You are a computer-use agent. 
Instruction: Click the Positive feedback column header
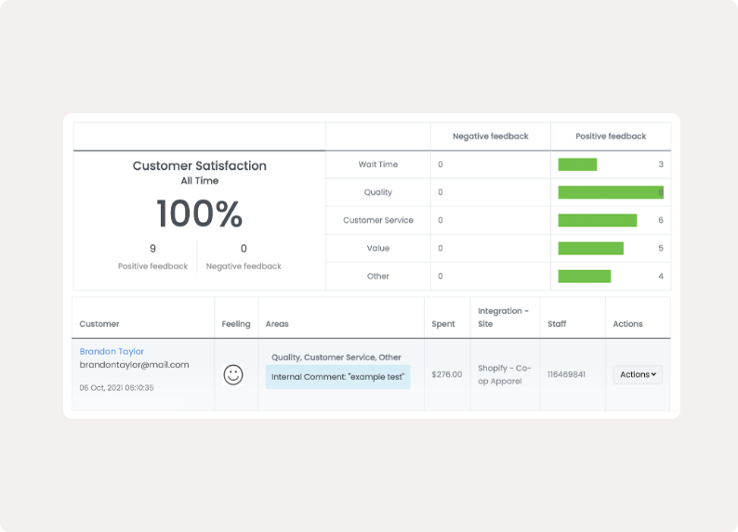610,136
